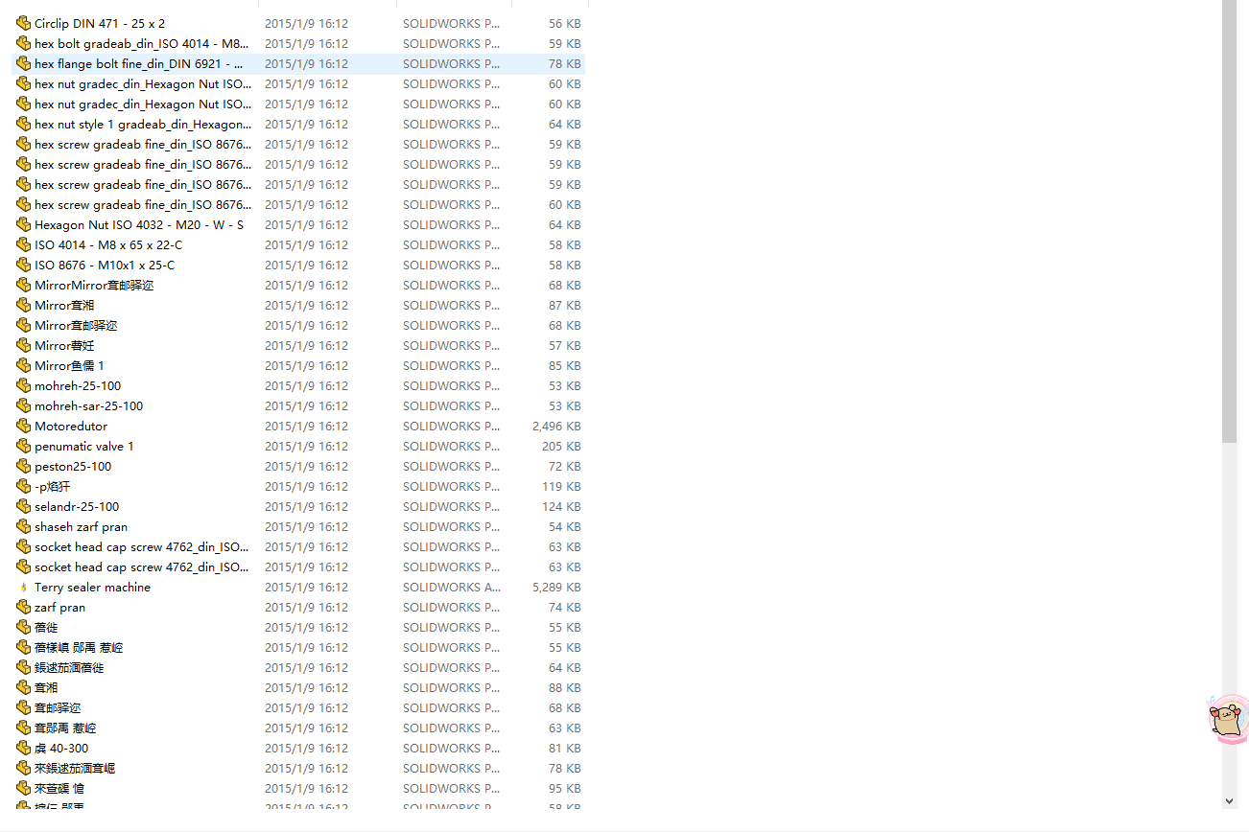Click the scroll-down arrow of the file list
Image resolution: width=1249 pixels, height=832 pixels.
1230,800
